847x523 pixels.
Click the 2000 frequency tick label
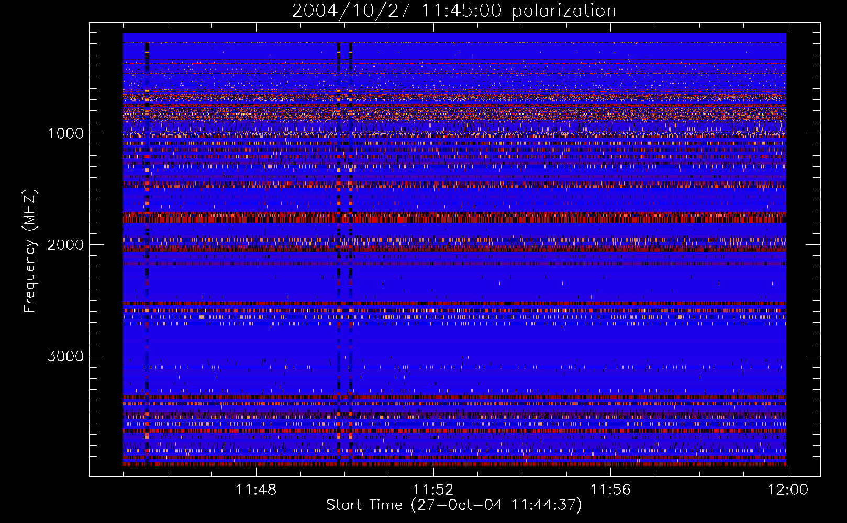pyautogui.click(x=65, y=245)
